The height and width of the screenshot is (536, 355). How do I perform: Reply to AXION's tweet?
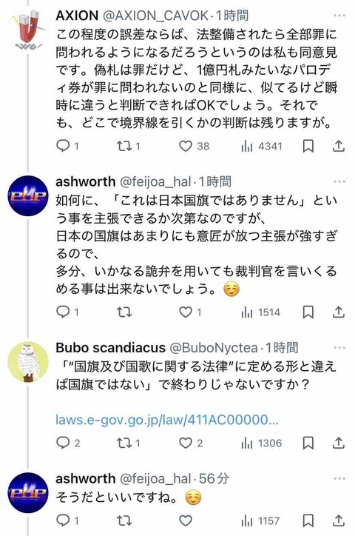(x=63, y=146)
